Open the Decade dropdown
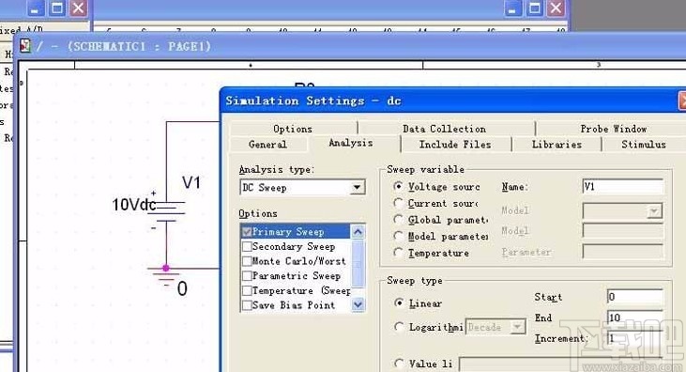Screen dimensions: 686x372 point(518,327)
